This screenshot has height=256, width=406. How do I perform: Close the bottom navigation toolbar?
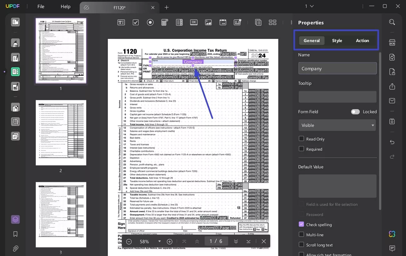pyautogui.click(x=264, y=241)
